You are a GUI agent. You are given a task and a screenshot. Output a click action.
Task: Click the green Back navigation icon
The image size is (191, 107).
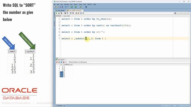(72, 7)
